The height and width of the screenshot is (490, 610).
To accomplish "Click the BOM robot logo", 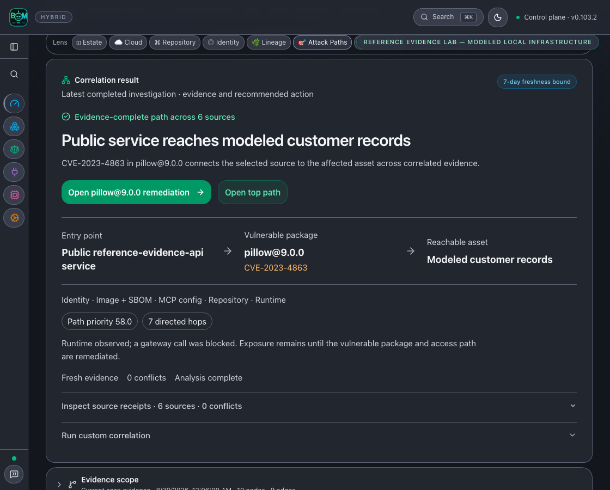I will 19,17.
